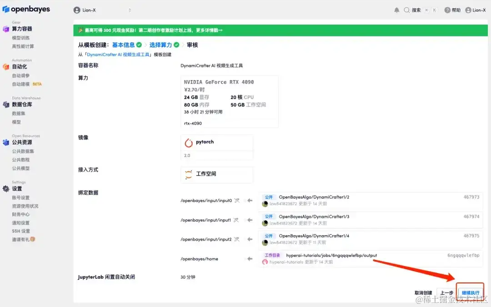Viewport: 491px width, 307px height.
Task: Click the avatar on the DynamiCrafter1/2 row
Action: pos(265,204)
